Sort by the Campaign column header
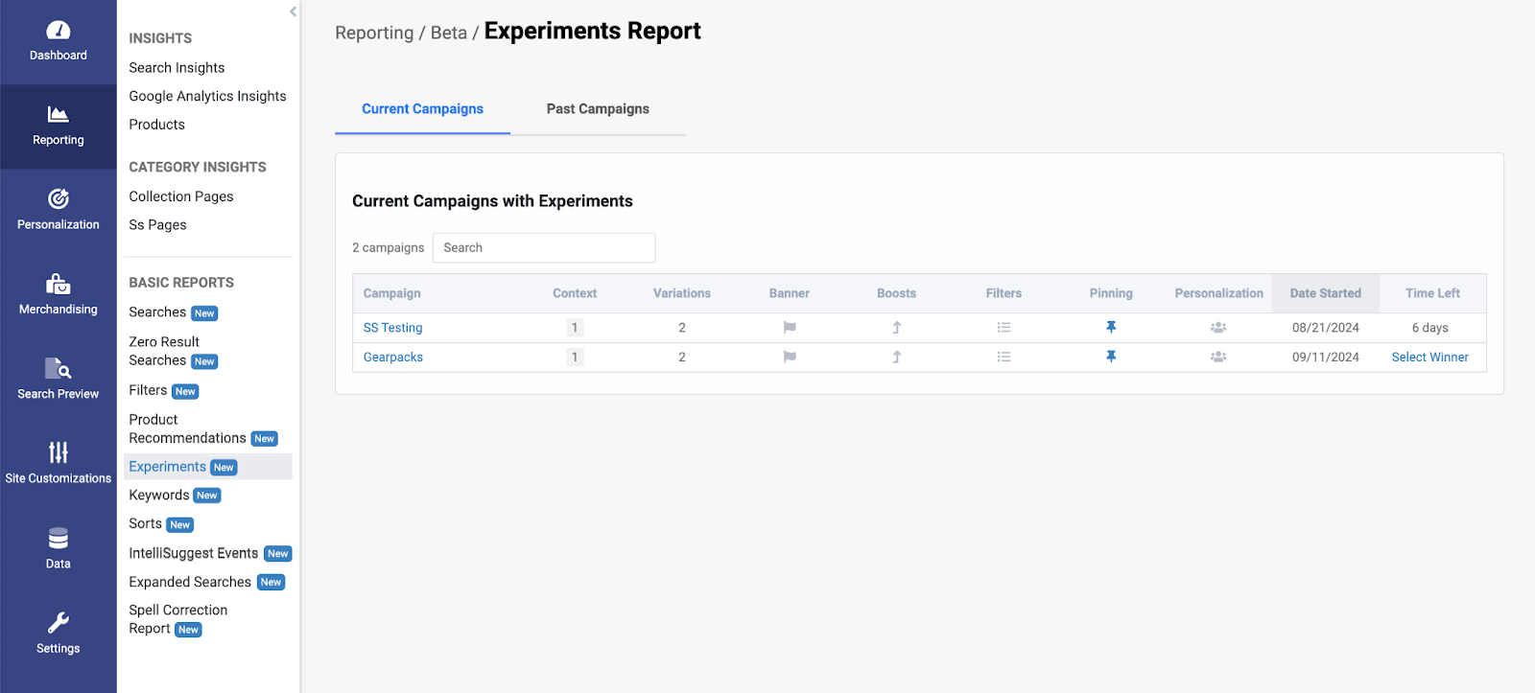The height and width of the screenshot is (693, 1535). [x=391, y=293]
